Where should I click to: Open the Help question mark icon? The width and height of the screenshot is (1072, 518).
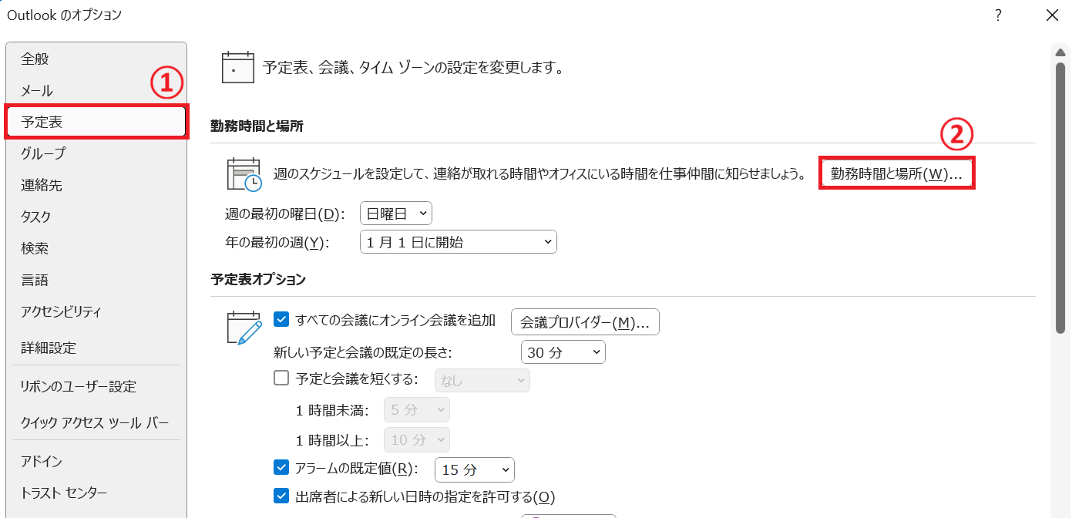[997, 15]
